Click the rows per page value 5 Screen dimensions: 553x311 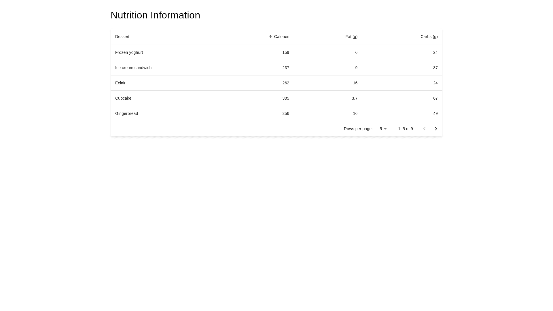click(381, 129)
